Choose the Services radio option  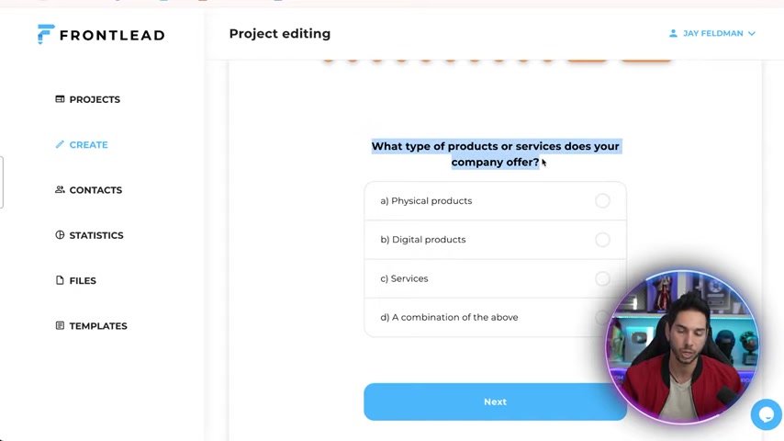(x=602, y=278)
